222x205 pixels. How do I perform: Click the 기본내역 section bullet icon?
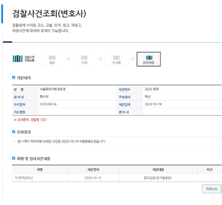[14, 78]
